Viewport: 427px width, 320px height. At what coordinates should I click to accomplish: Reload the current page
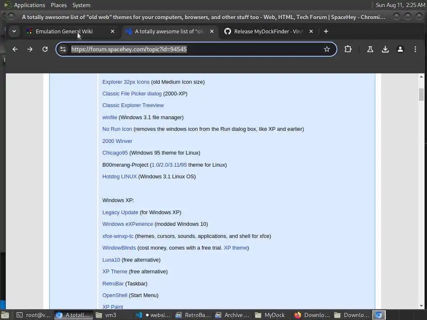point(45,49)
